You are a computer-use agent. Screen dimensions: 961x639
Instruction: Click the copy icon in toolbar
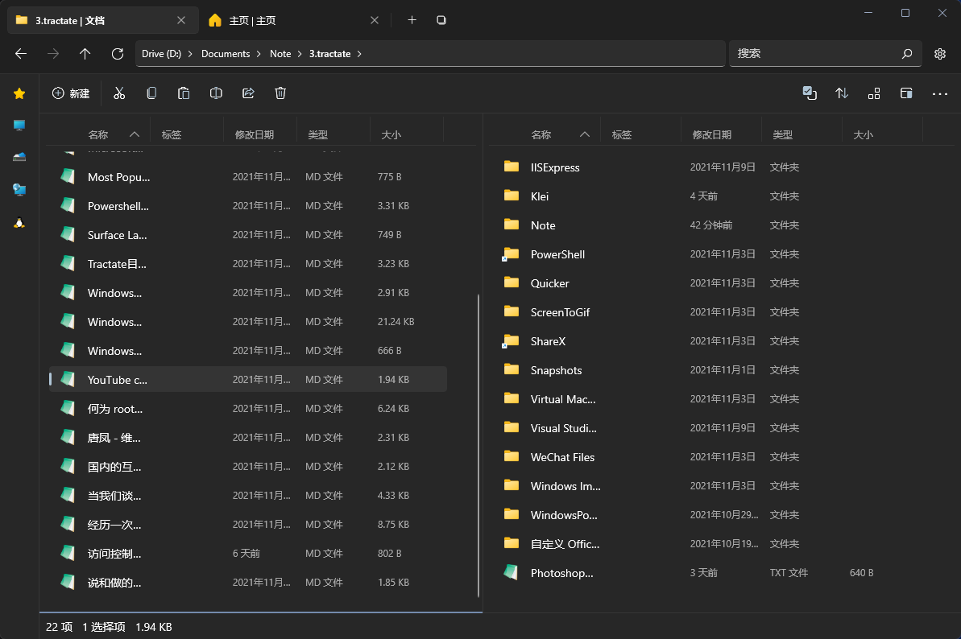[151, 93]
